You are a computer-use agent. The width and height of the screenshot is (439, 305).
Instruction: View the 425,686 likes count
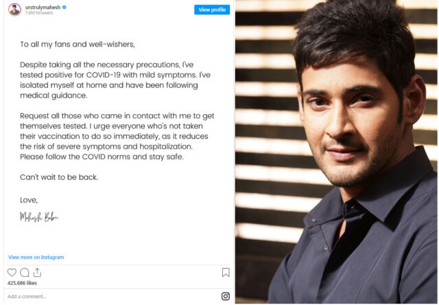pyautogui.click(x=22, y=283)
